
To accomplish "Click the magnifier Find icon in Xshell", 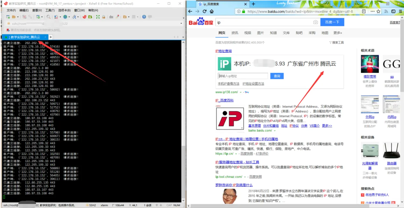I will tap(48, 17).
